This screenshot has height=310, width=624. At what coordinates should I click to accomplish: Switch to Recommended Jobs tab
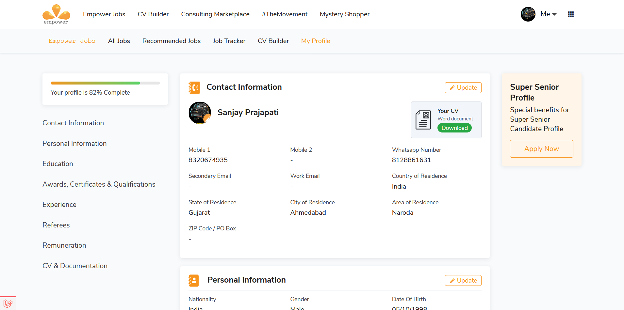172,41
